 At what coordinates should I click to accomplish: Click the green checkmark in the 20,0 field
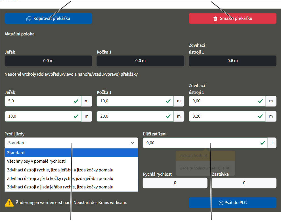click(168, 116)
